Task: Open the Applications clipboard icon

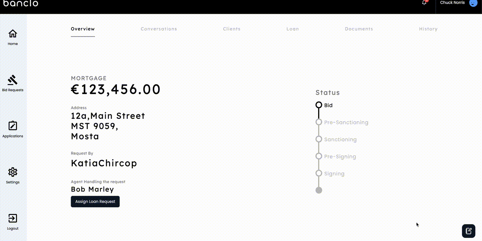Action: [x=13, y=126]
